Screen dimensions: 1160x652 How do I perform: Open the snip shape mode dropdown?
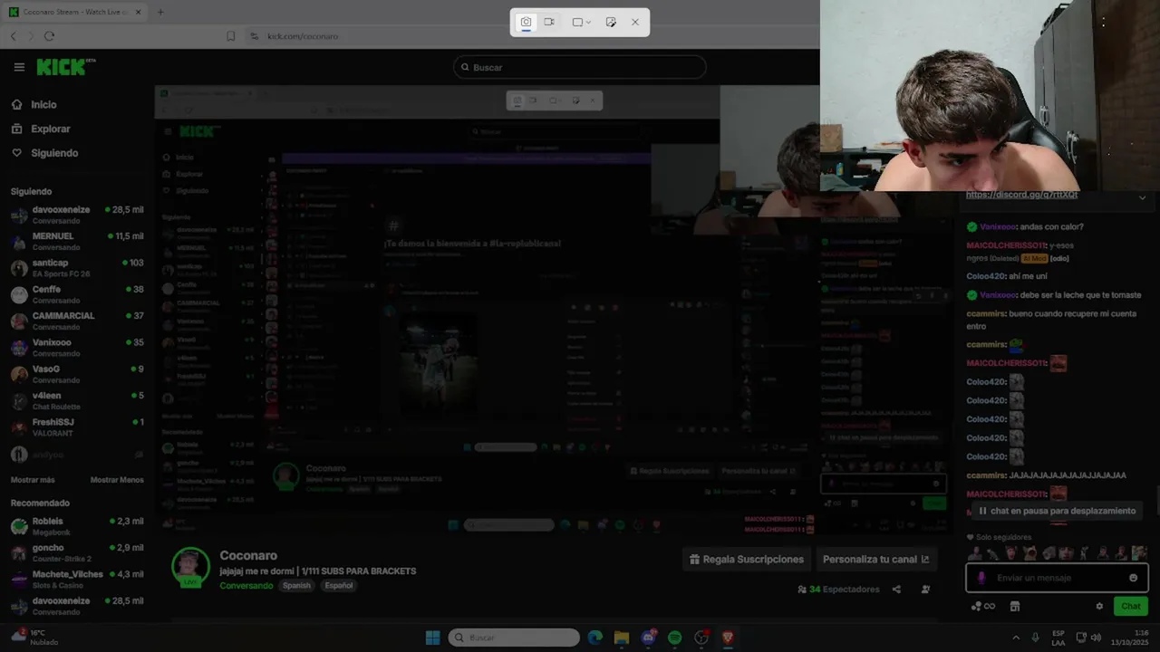point(582,22)
